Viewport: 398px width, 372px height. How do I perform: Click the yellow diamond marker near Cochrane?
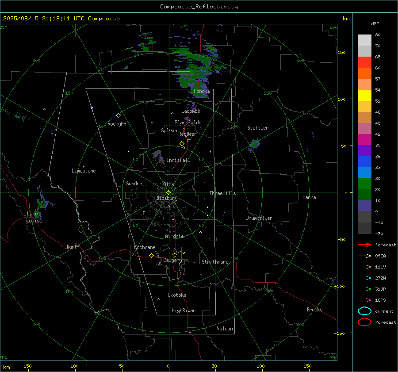coord(151,255)
